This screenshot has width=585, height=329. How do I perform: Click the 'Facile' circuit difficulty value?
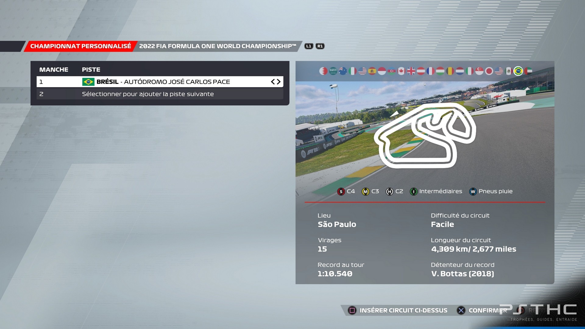(442, 224)
